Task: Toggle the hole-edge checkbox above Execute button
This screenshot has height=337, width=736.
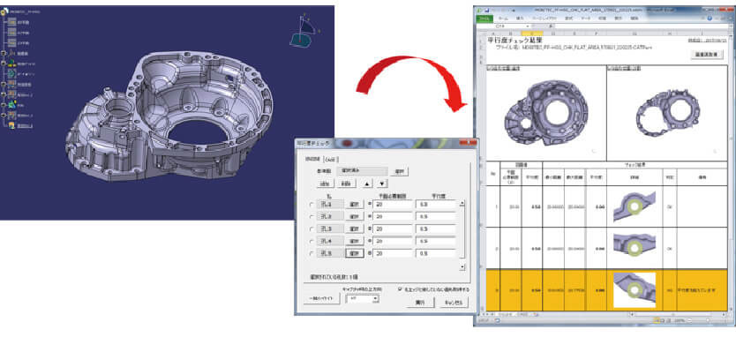Action: tap(400, 289)
